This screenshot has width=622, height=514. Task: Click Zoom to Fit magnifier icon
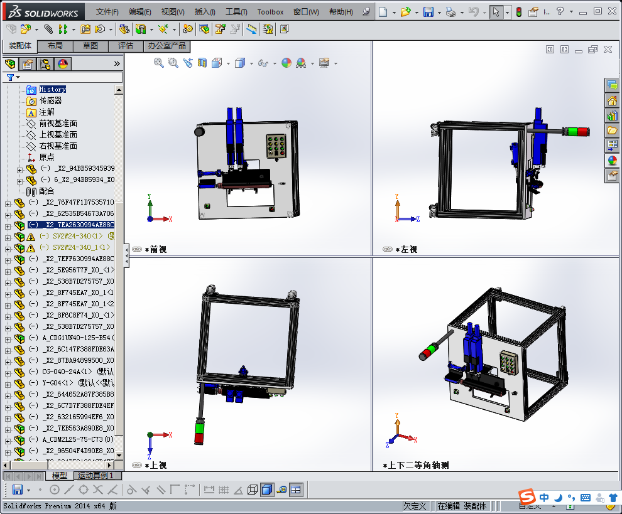(159, 63)
